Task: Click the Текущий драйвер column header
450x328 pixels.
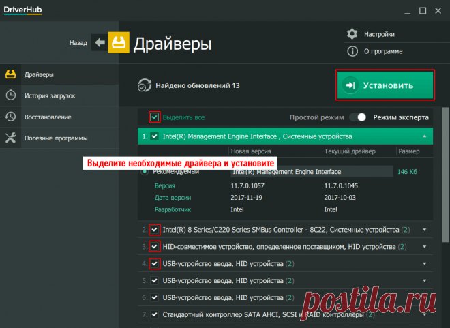Action: click(350, 151)
